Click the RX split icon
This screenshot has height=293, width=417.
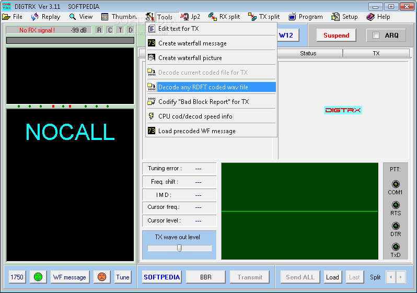click(213, 17)
